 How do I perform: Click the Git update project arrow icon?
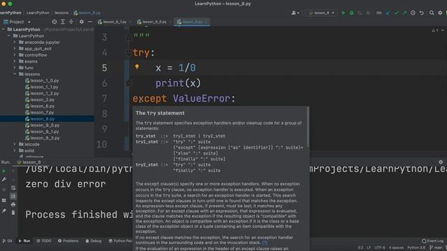(388, 13)
